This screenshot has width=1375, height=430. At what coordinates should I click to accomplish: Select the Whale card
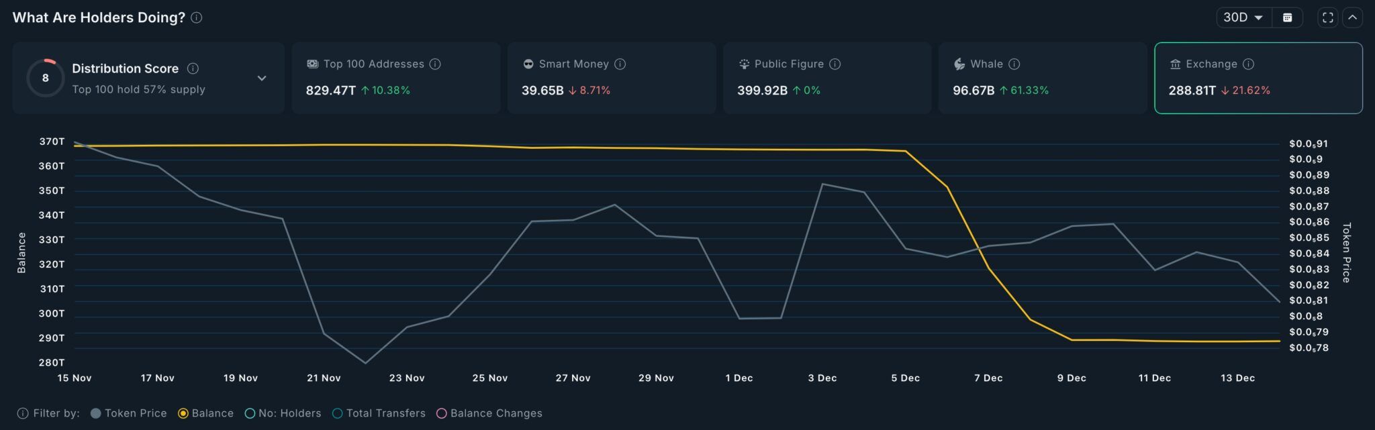(1043, 78)
